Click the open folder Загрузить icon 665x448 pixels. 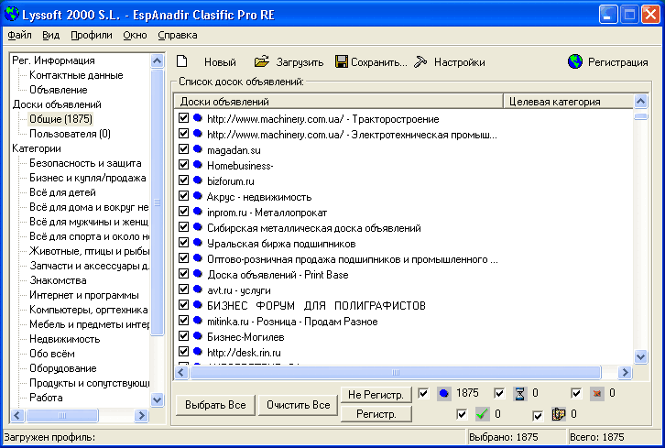(x=262, y=61)
